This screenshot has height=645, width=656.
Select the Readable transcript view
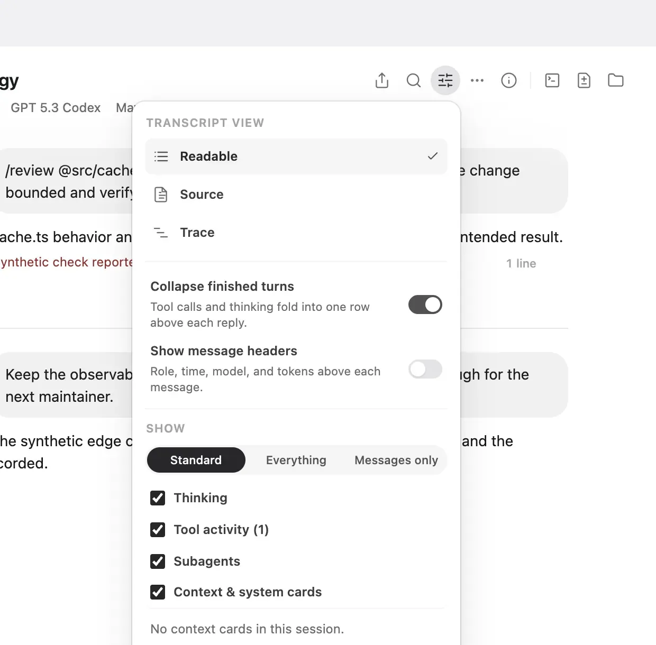point(296,156)
